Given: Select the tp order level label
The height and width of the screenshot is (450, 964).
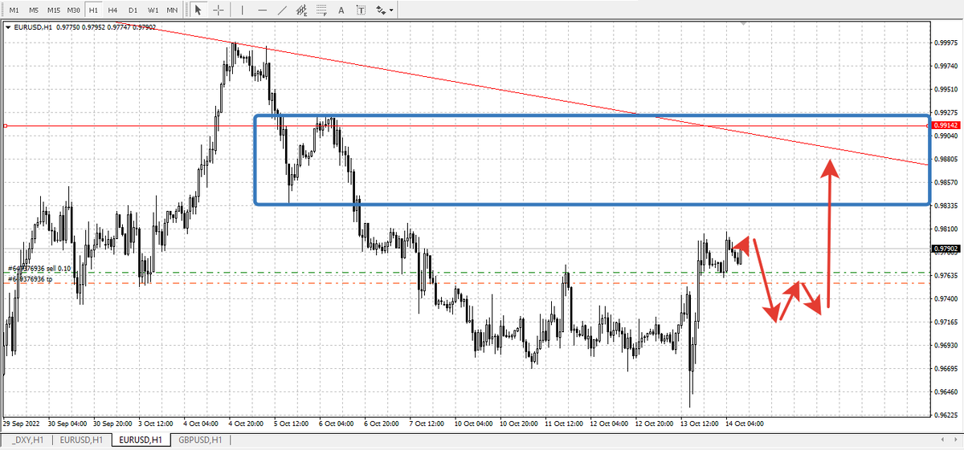Looking at the screenshot, I should click(x=30, y=279).
